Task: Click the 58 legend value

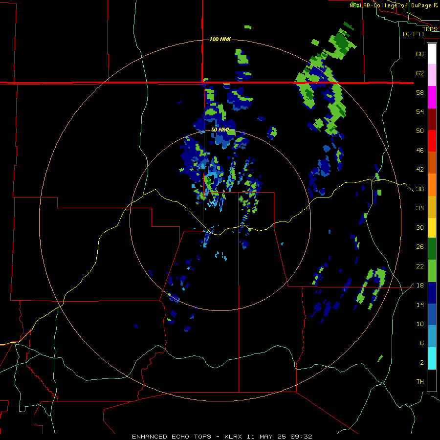Action: point(420,92)
